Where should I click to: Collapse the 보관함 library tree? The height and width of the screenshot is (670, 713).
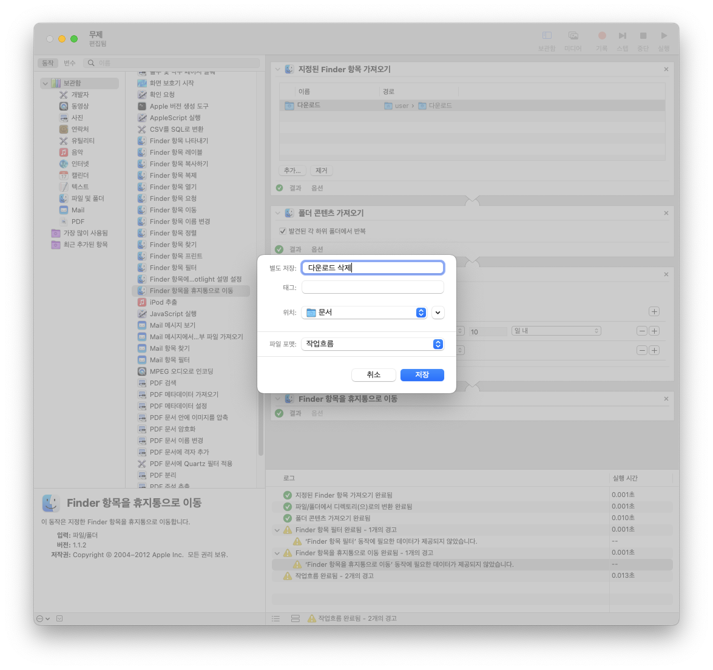45,83
